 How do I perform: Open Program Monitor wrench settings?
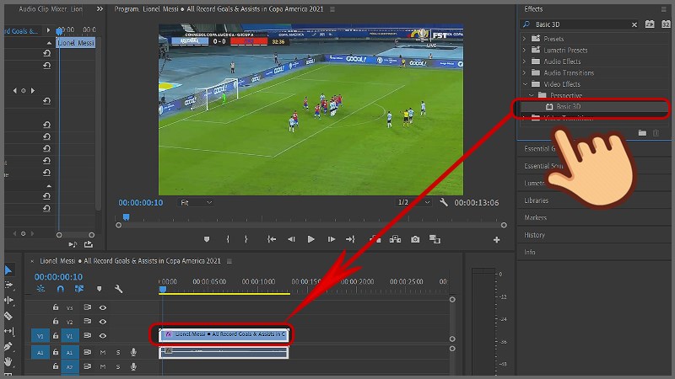444,202
